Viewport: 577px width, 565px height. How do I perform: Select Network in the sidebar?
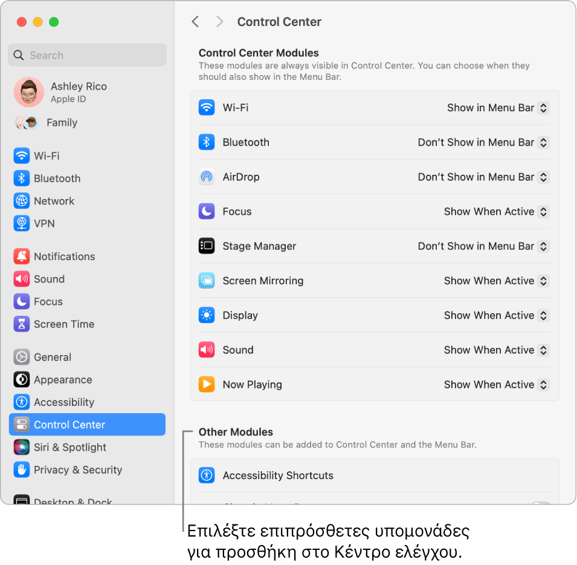87,201
